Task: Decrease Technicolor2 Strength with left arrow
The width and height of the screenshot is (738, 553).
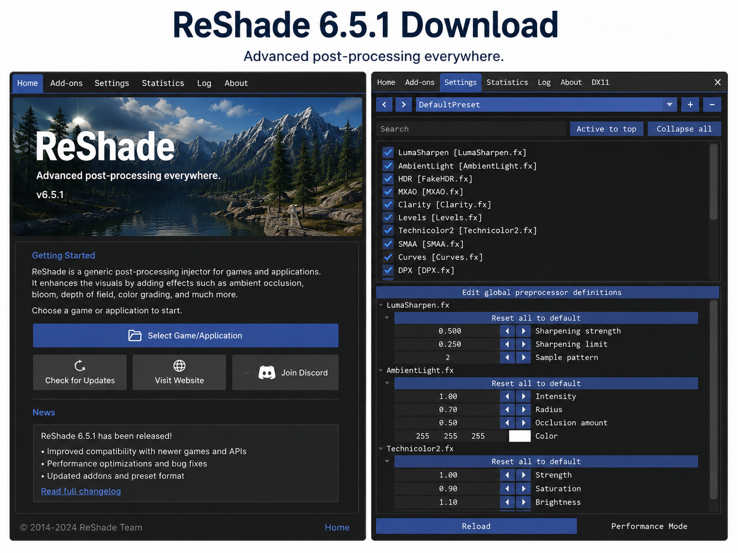Action: 507,475
